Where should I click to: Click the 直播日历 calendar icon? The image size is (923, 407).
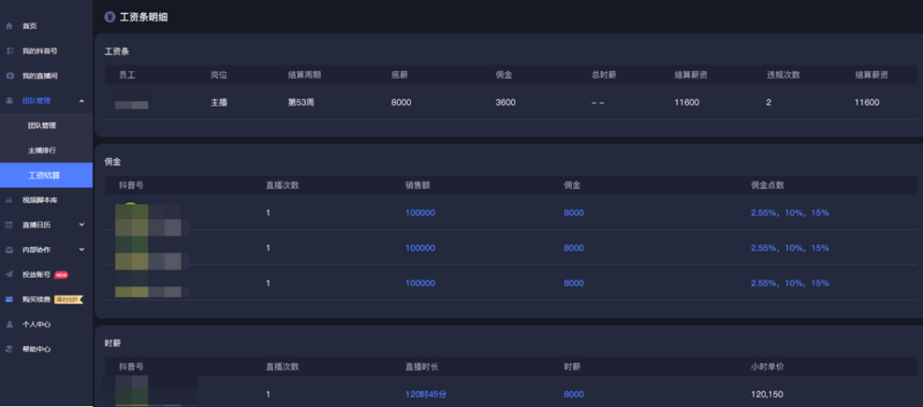(9, 225)
